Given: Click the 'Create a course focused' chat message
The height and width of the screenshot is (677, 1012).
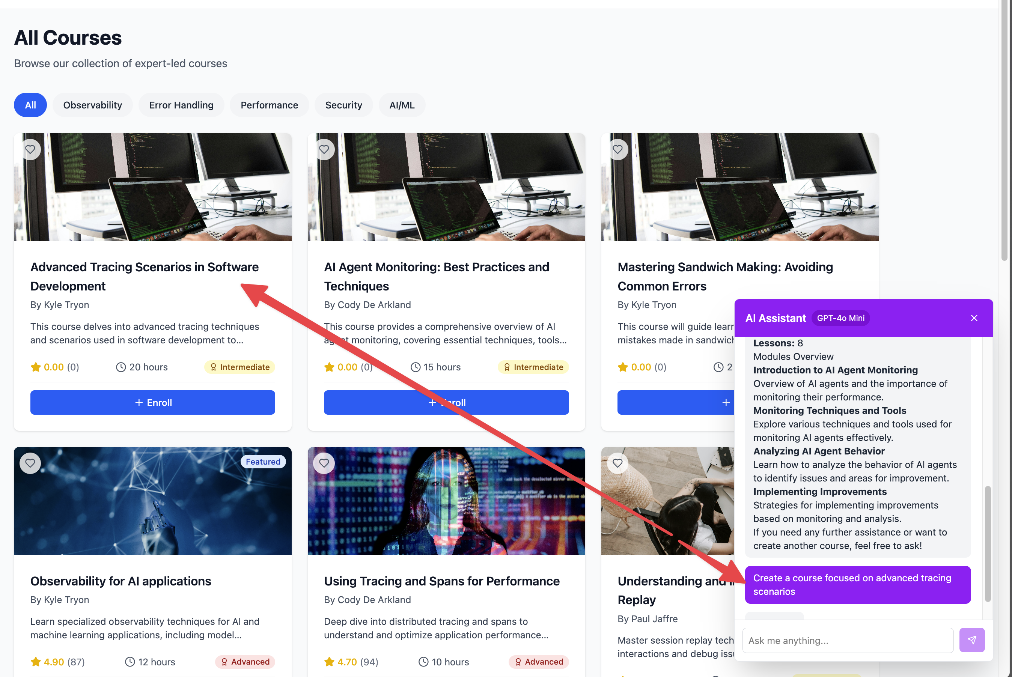Looking at the screenshot, I should point(857,585).
